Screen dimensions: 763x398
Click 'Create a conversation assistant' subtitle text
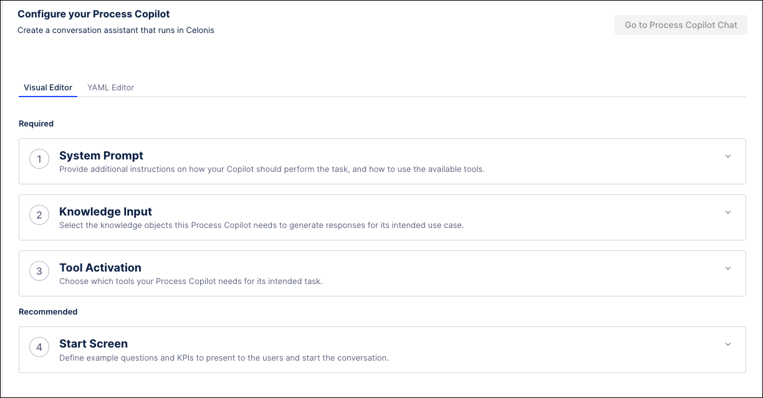click(x=116, y=31)
